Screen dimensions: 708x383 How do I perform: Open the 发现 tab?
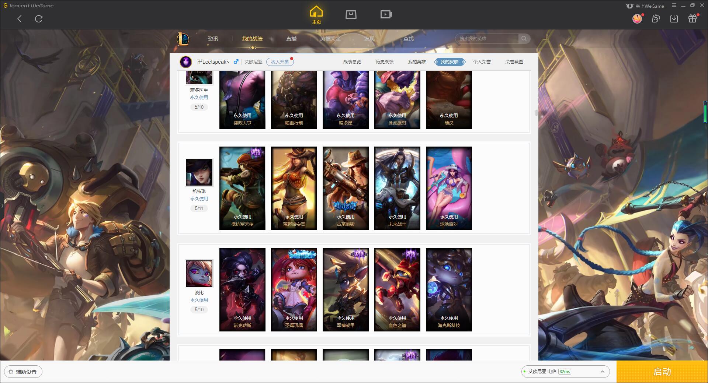pyautogui.click(x=369, y=39)
